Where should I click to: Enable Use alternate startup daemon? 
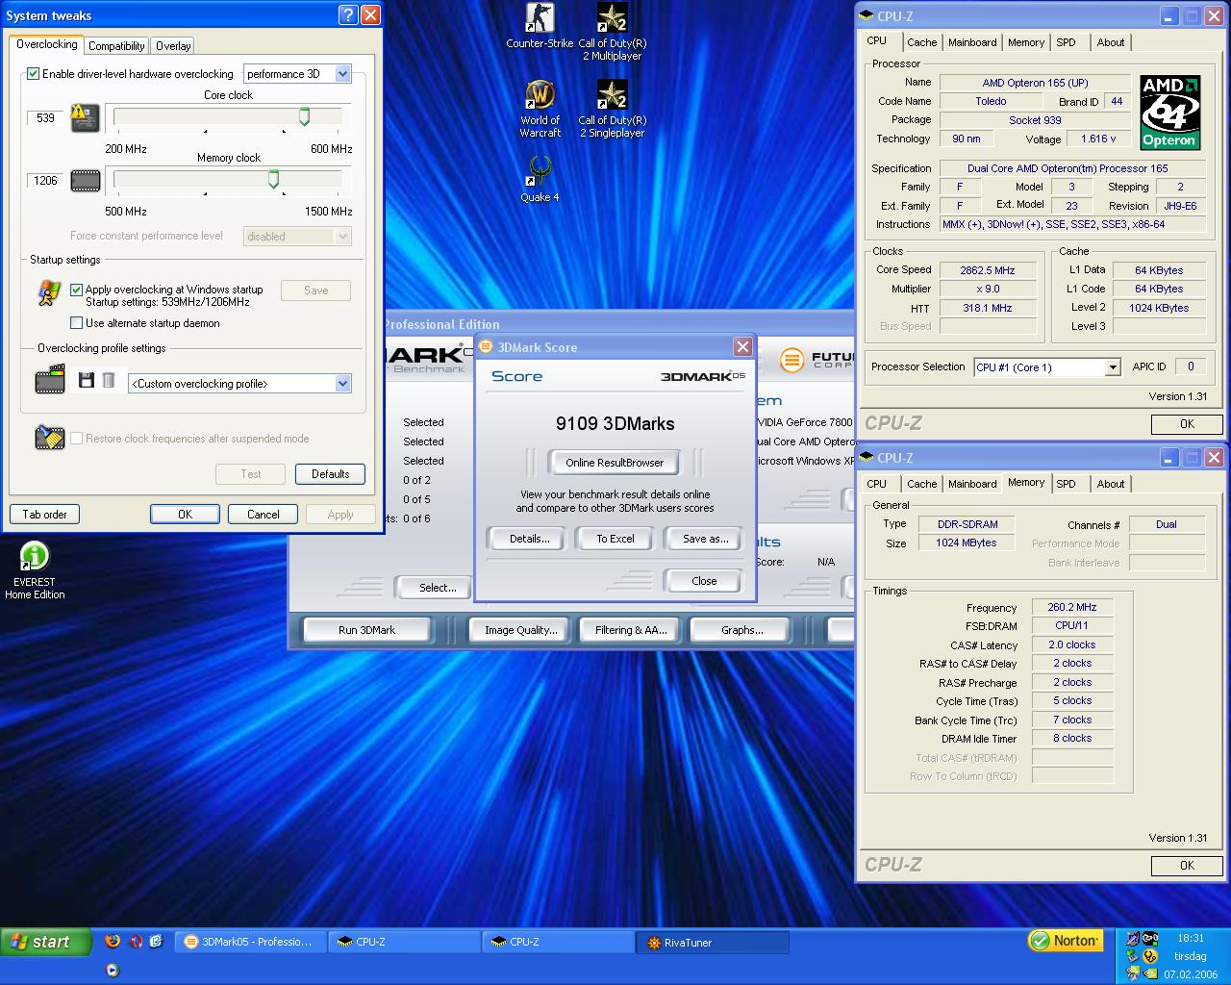[77, 323]
